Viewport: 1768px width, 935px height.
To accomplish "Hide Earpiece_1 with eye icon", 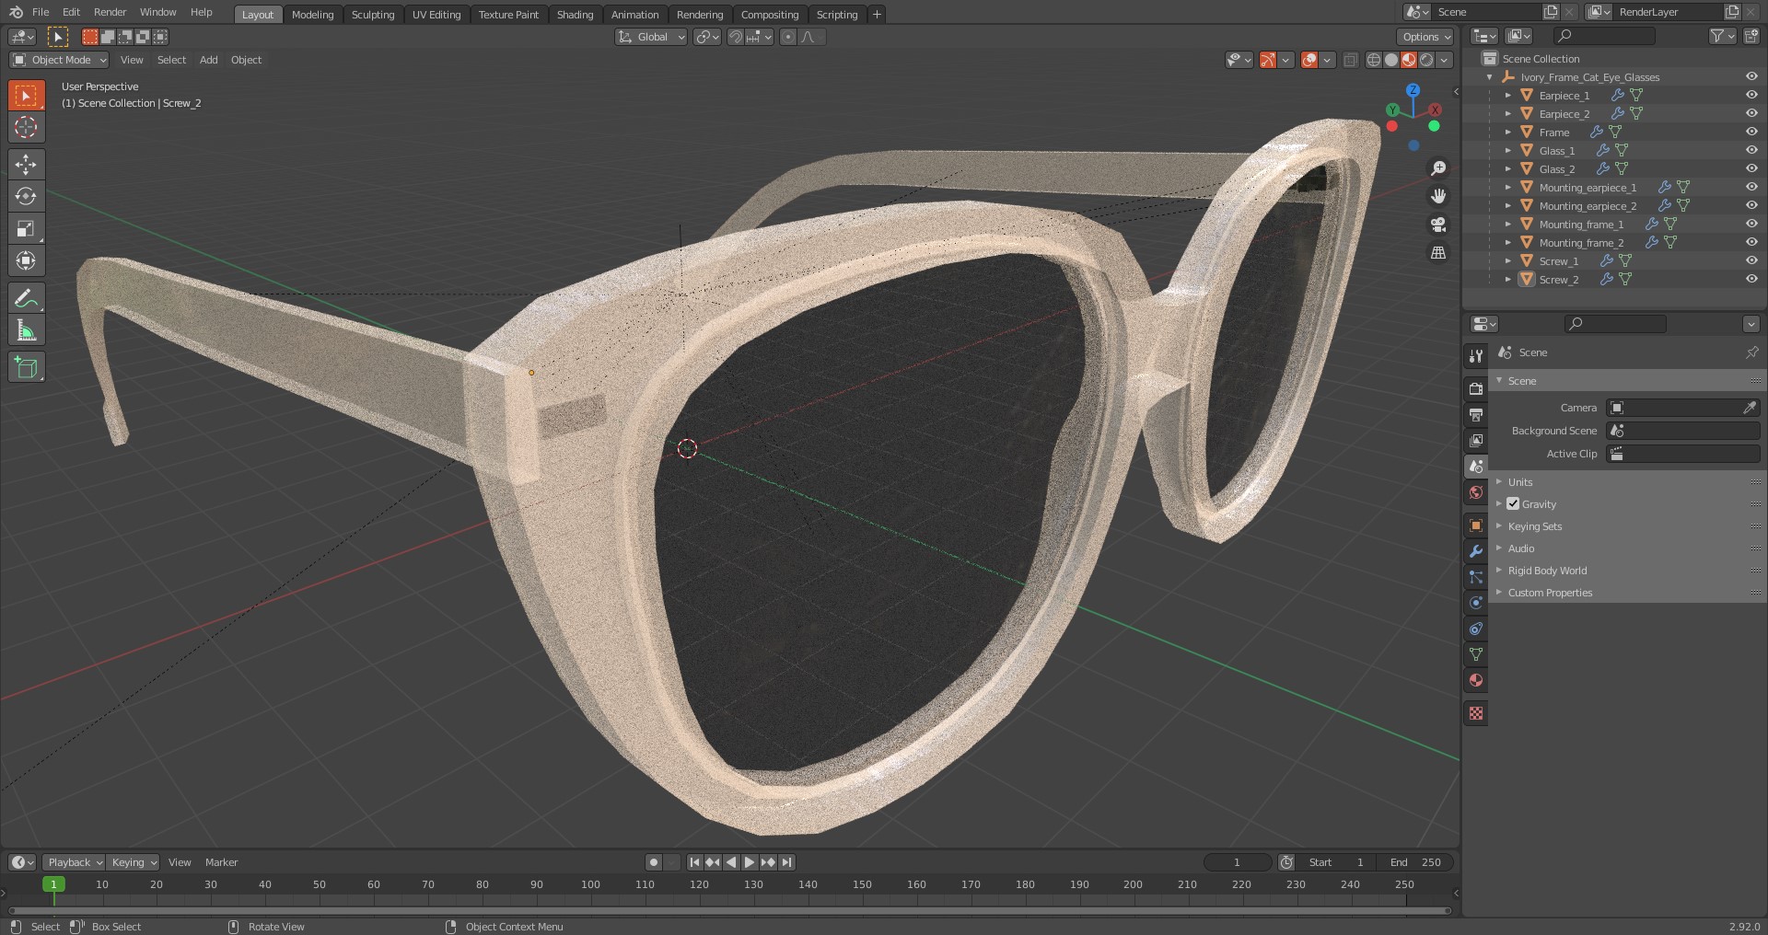I will (x=1751, y=95).
